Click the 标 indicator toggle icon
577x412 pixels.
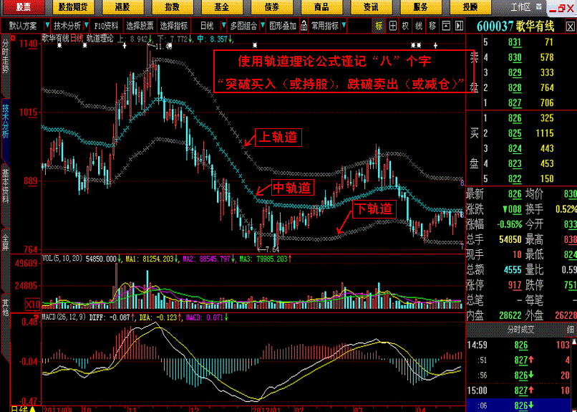(379, 25)
